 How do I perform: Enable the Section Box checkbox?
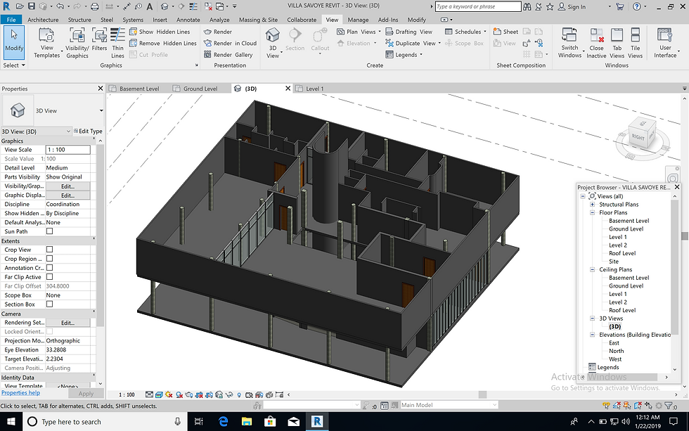click(49, 304)
